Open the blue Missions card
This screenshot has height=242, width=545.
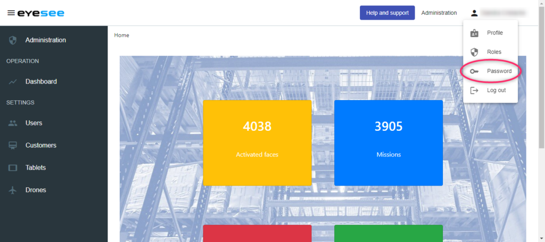click(388, 143)
